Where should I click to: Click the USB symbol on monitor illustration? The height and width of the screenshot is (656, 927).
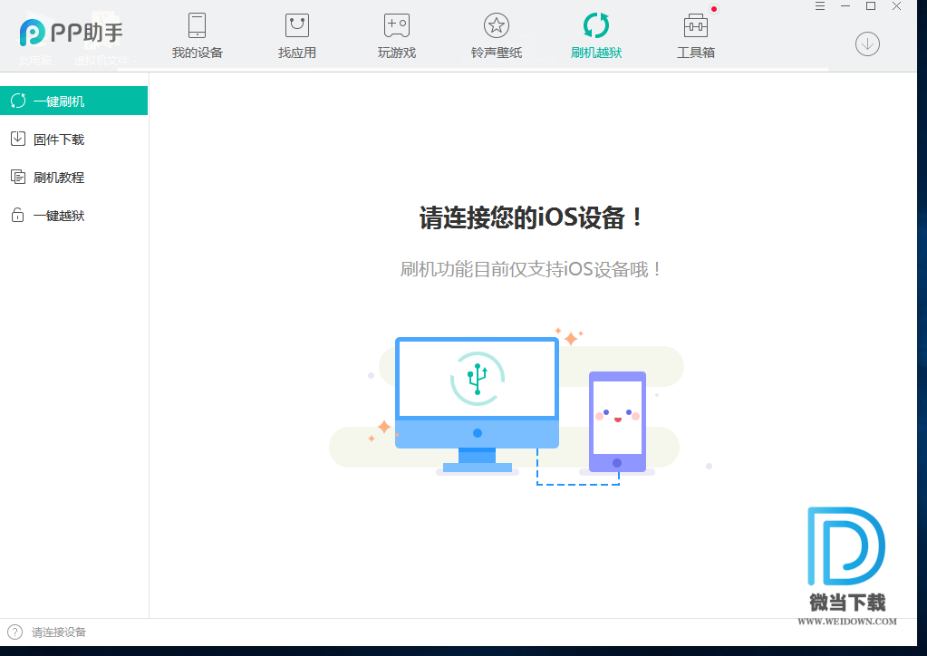[x=478, y=377]
